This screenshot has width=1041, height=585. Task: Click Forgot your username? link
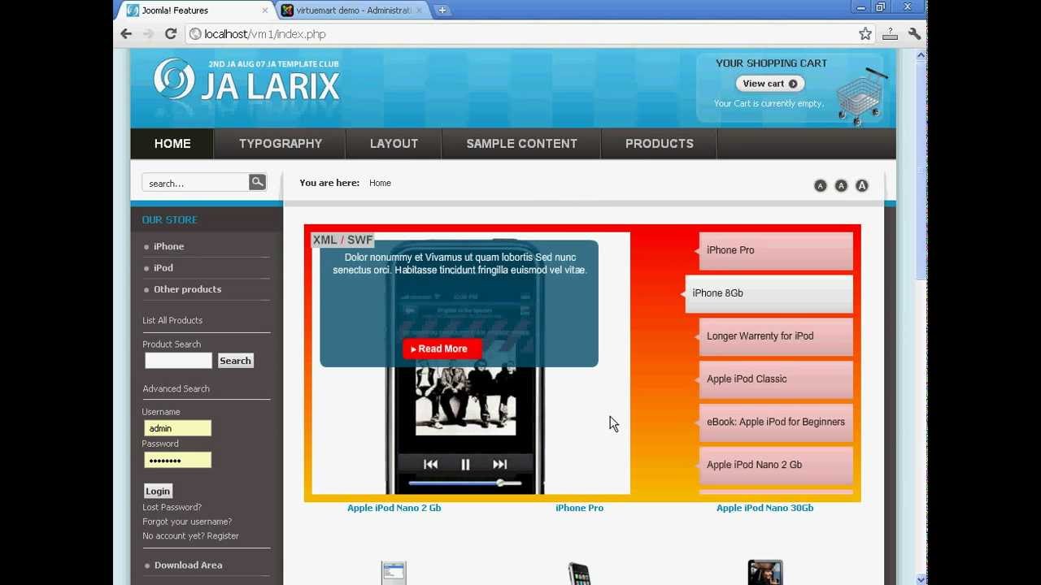click(187, 522)
